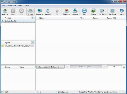The image size is (127, 94).
Task: Open the Search tool
Action: (75, 12)
